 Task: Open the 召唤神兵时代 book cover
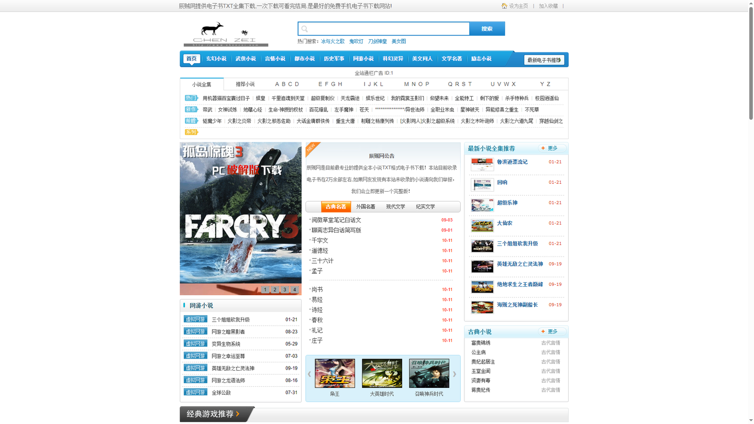[x=429, y=373]
